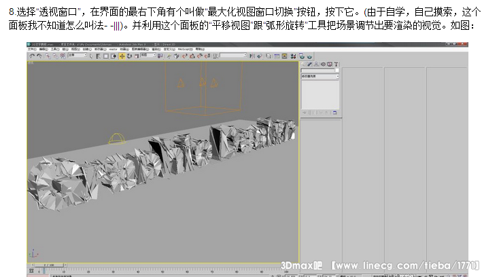The width and height of the screenshot is (499, 277).
Task: Click the Configure Modifier Sets icon
Action: coord(335,113)
